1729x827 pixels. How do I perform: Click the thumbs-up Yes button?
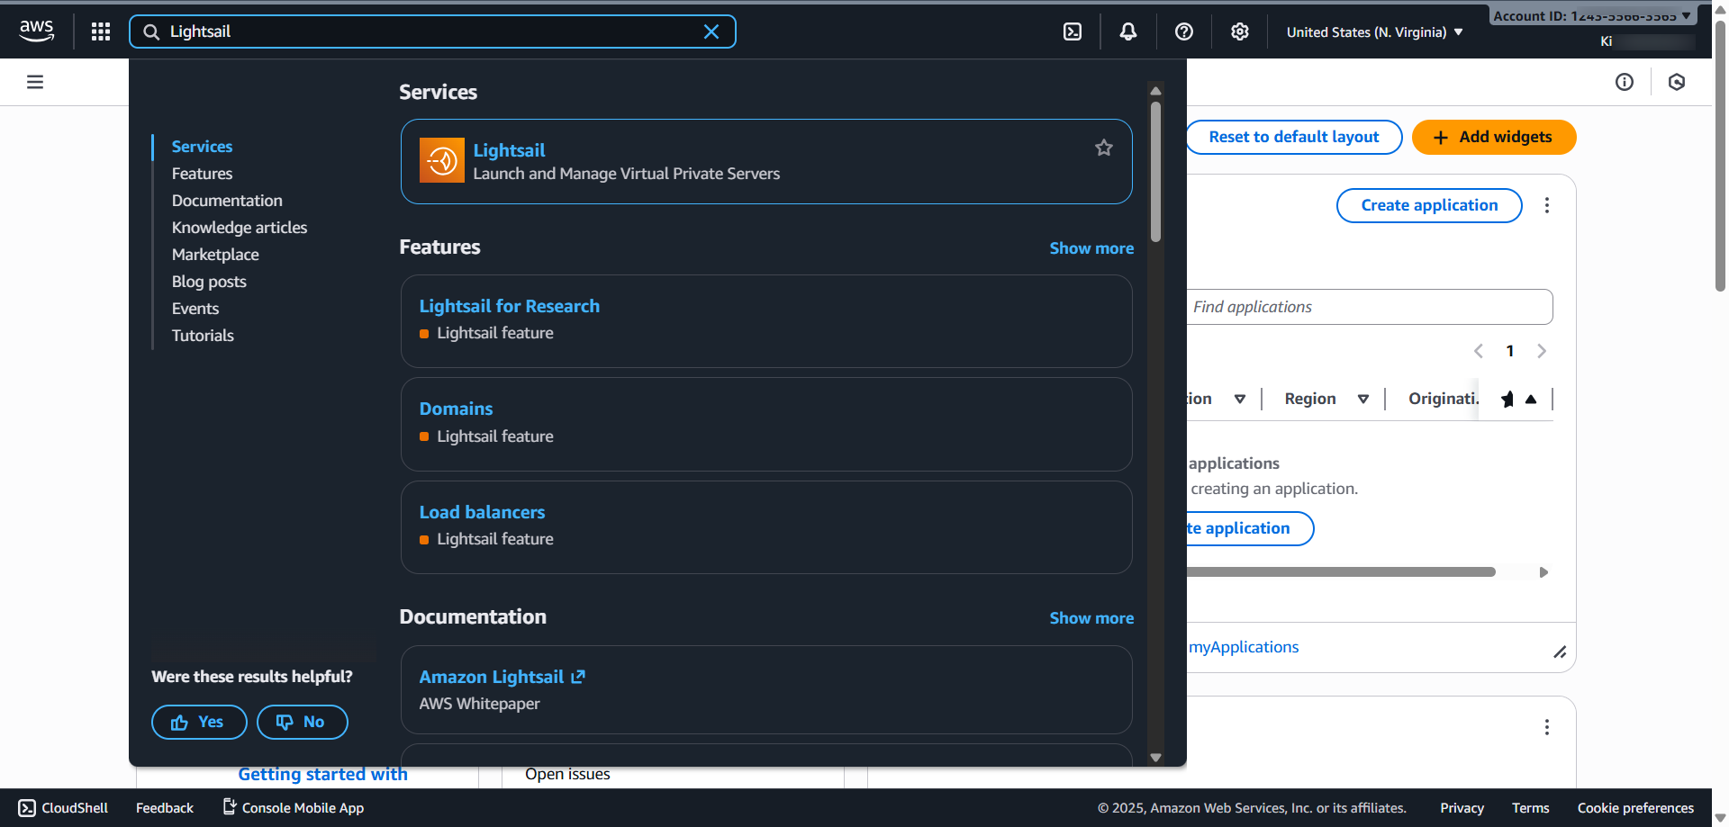[199, 722]
